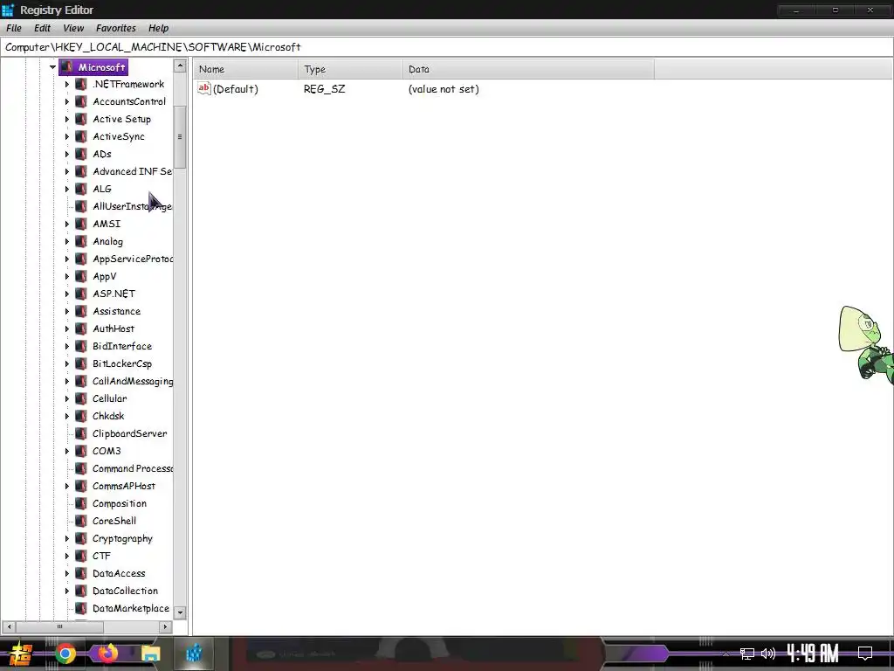Open Firefox from taskbar
Viewport: 894px width, 671px height.
click(x=107, y=654)
